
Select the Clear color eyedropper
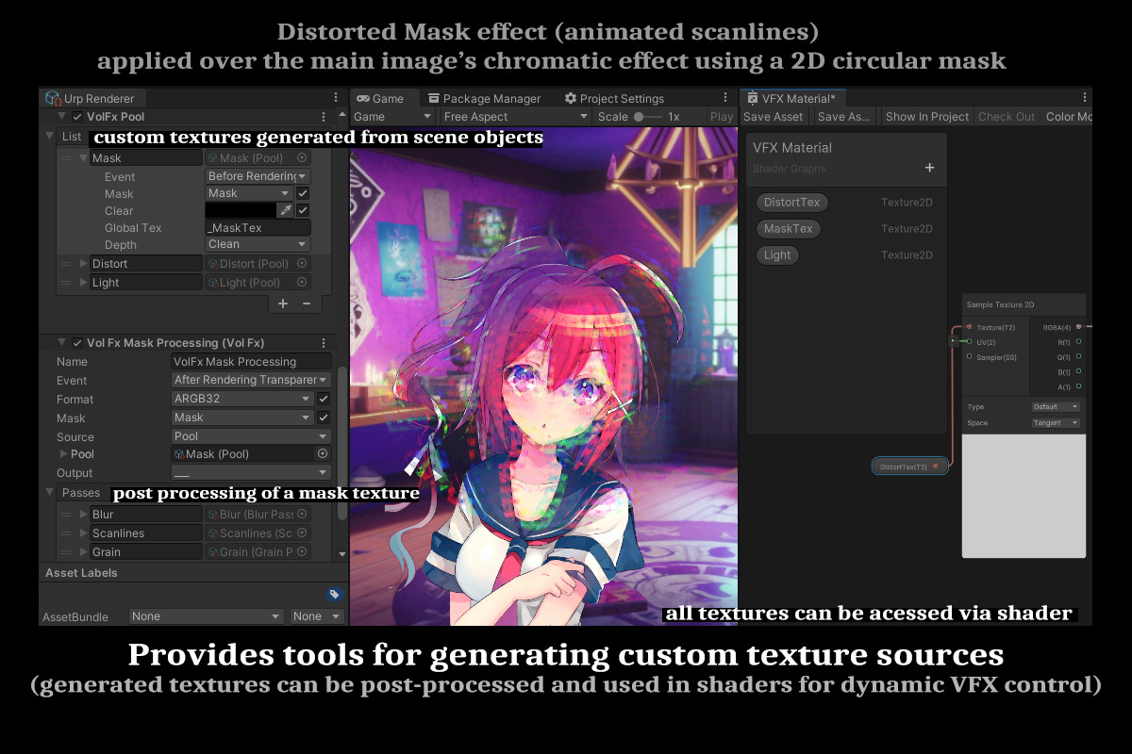[286, 210]
